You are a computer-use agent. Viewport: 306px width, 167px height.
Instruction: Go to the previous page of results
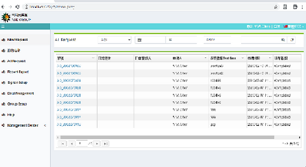coord(72,144)
